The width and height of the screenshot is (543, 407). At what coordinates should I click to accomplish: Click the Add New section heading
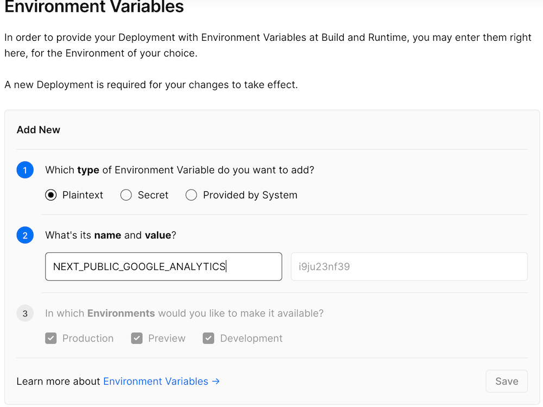click(39, 130)
